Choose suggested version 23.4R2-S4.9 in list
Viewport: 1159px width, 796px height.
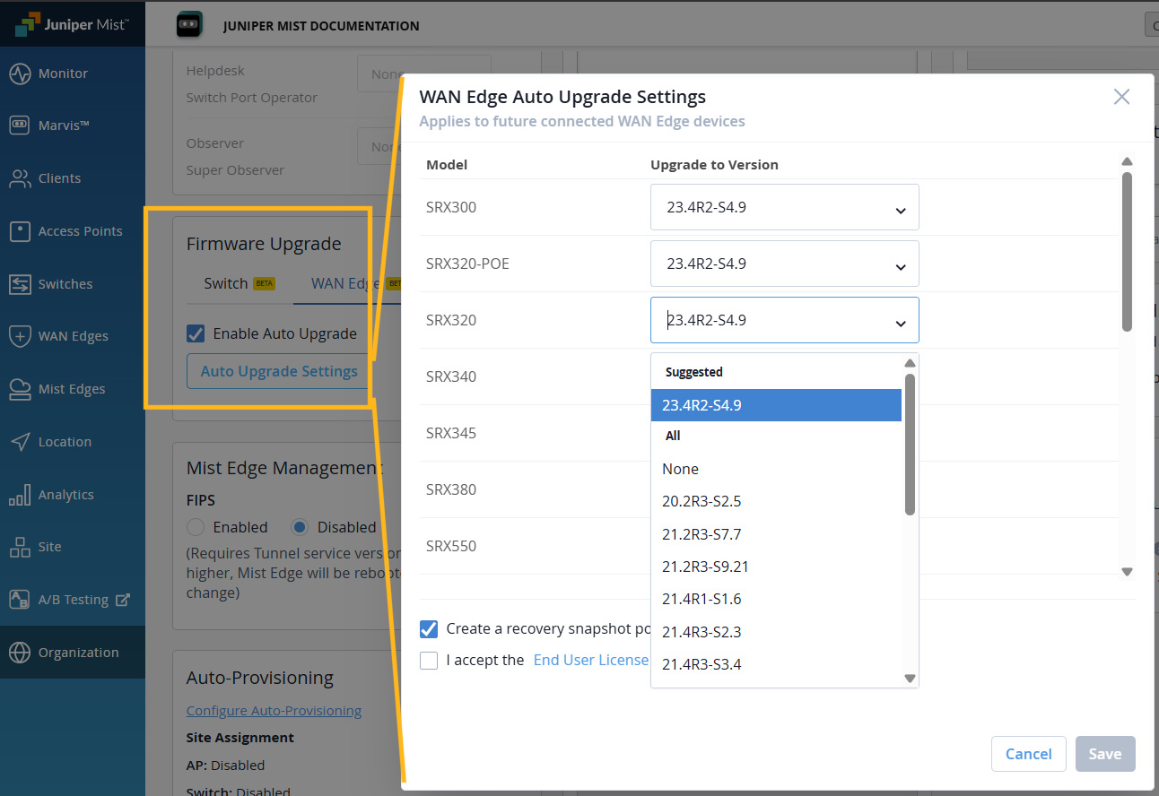point(776,405)
